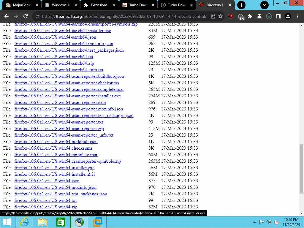The height and width of the screenshot is (228, 304).
Task: Open firefox-106.0a1.en-US.win64-aarch64.installer.exe link
Action: click(x=63, y=31)
